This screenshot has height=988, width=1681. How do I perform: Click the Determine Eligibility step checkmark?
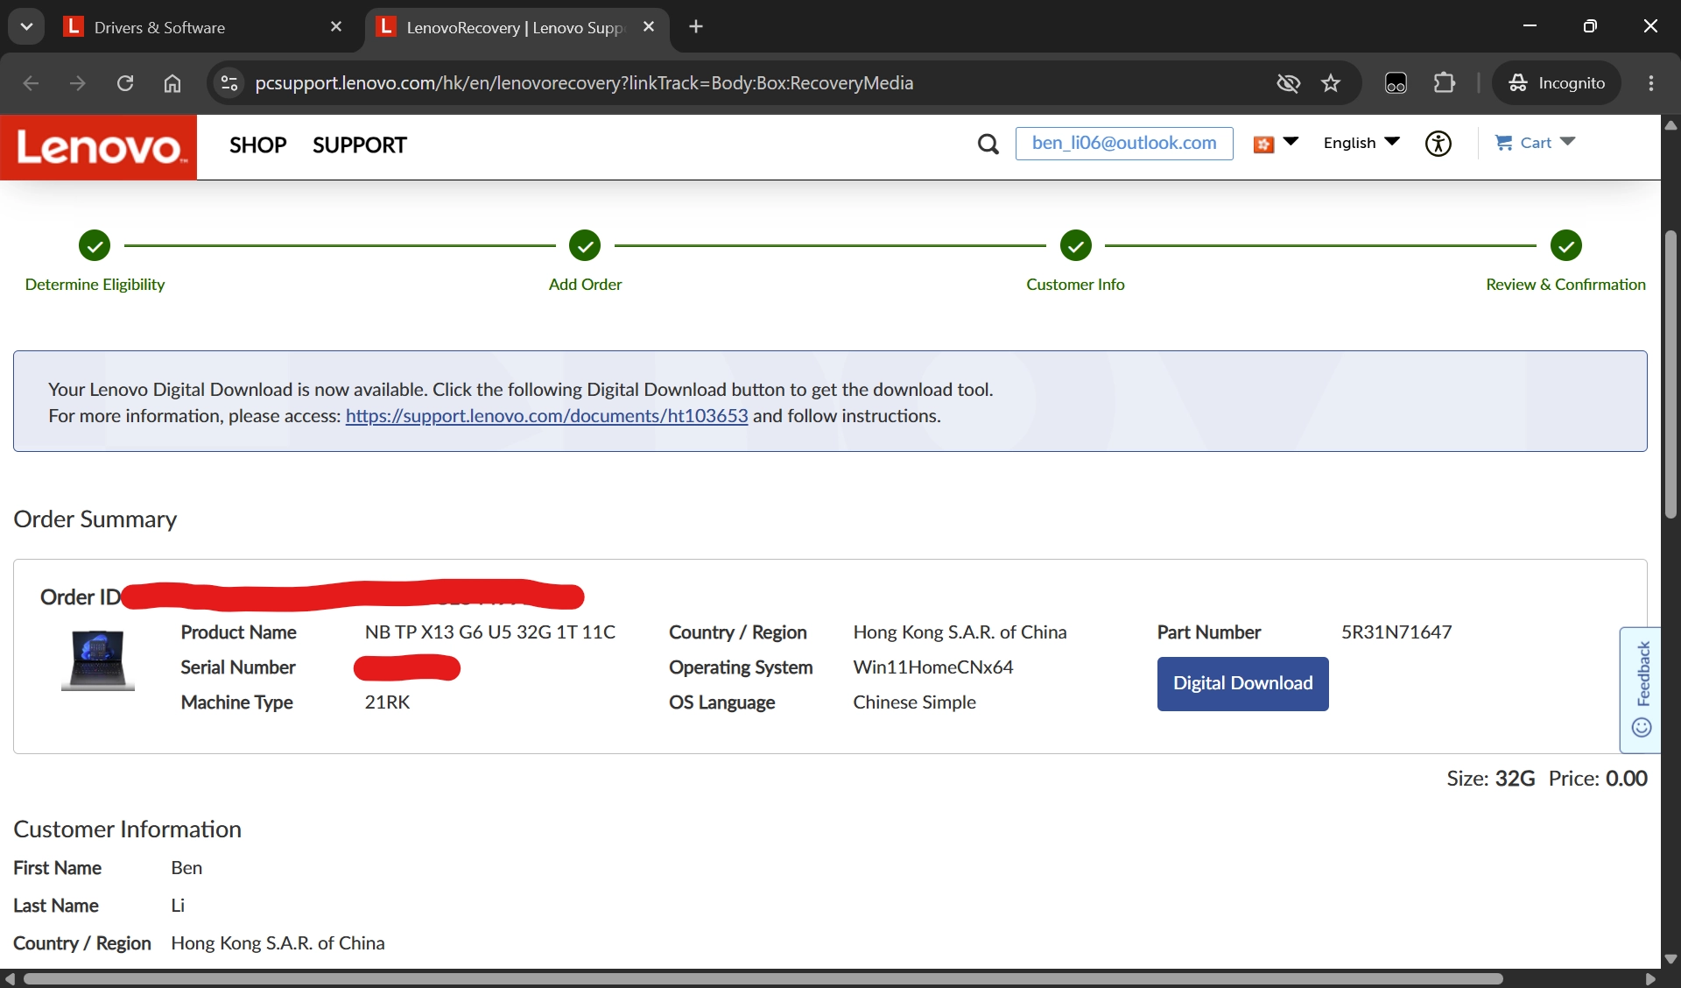(95, 246)
